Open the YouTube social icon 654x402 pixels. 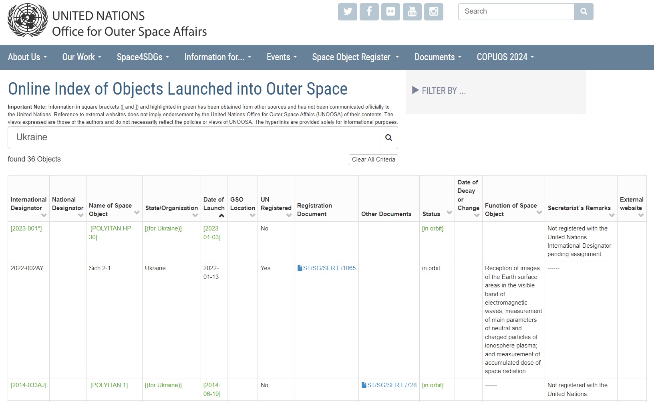click(412, 12)
